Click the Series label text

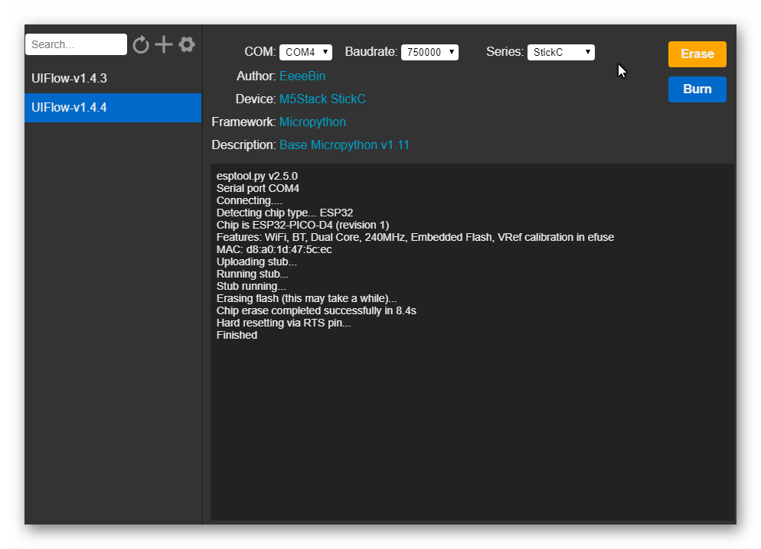505,52
